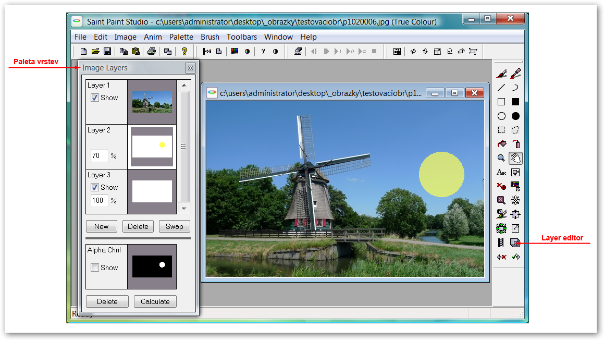Click the Layer 2 opacity field showing 70

(x=99, y=155)
